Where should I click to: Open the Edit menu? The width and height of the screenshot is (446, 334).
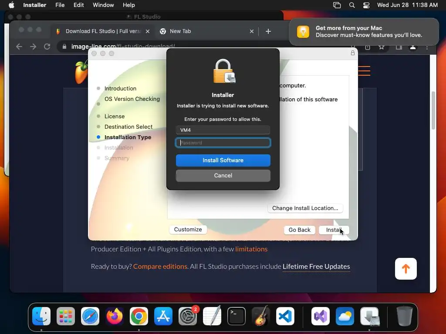tap(78, 5)
